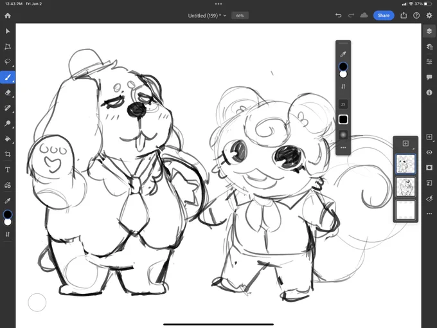
Task: Open filters and adjustments icon
Action: [429, 198]
